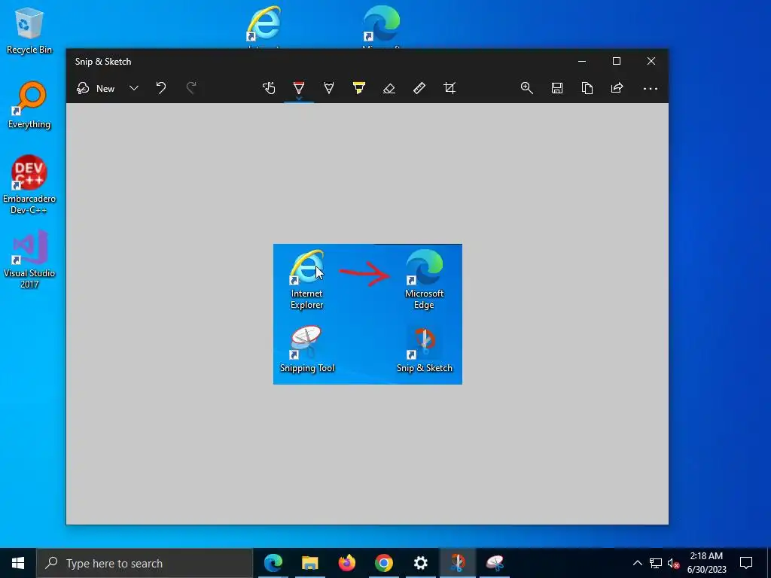Launch Firefox from the taskbar

coord(346,563)
